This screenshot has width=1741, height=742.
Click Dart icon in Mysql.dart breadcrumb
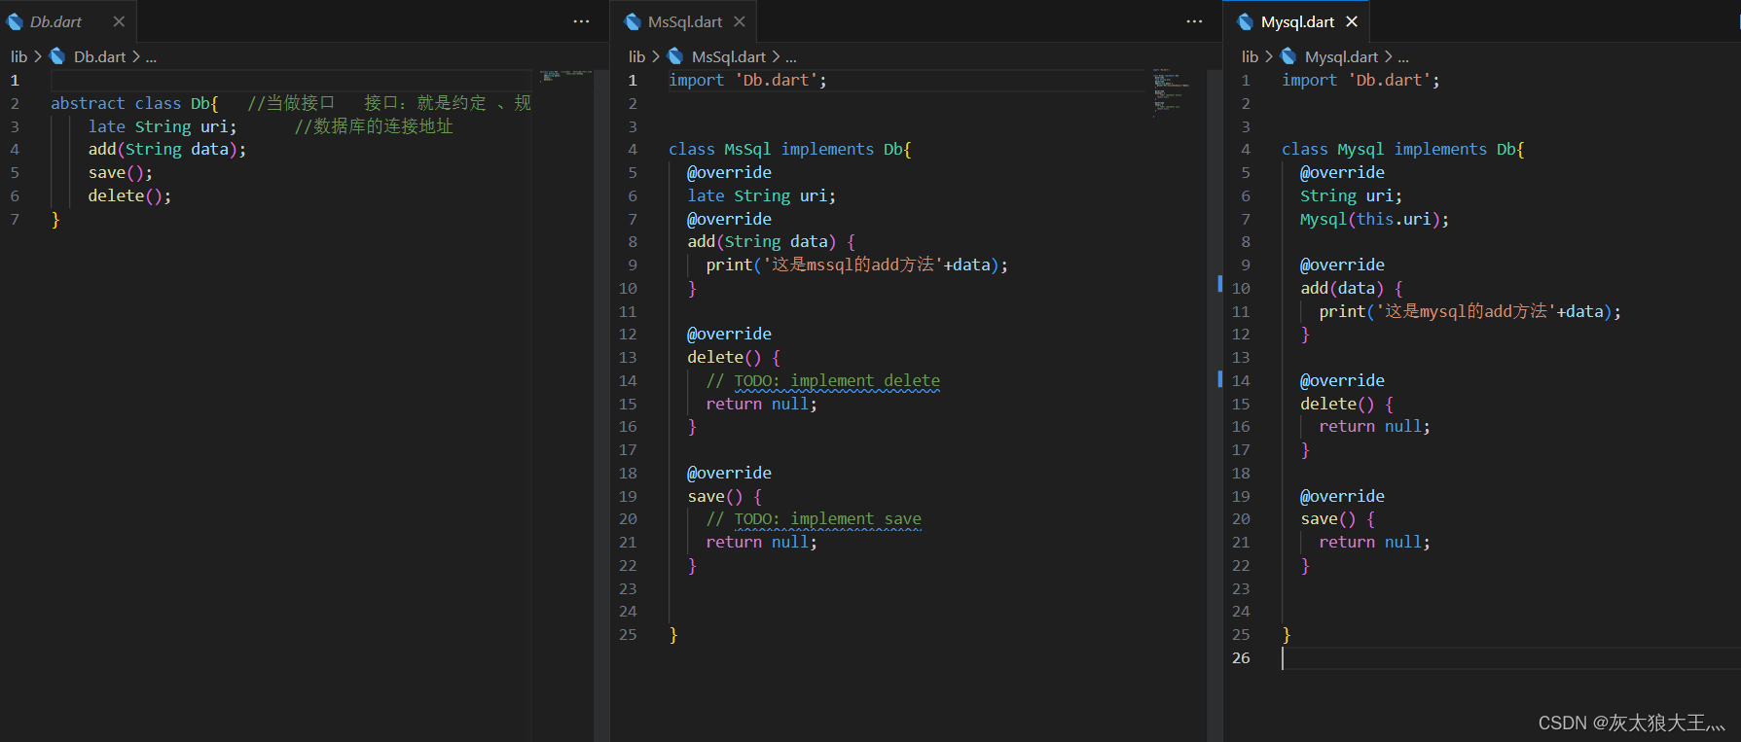(1288, 56)
